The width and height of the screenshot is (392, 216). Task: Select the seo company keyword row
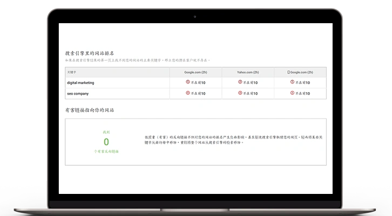point(78,93)
